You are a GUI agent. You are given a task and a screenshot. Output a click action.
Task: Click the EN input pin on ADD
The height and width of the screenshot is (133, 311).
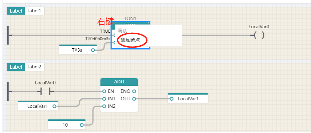coord(104,92)
